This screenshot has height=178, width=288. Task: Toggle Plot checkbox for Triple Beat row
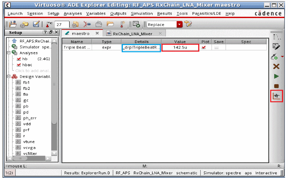click(x=204, y=47)
